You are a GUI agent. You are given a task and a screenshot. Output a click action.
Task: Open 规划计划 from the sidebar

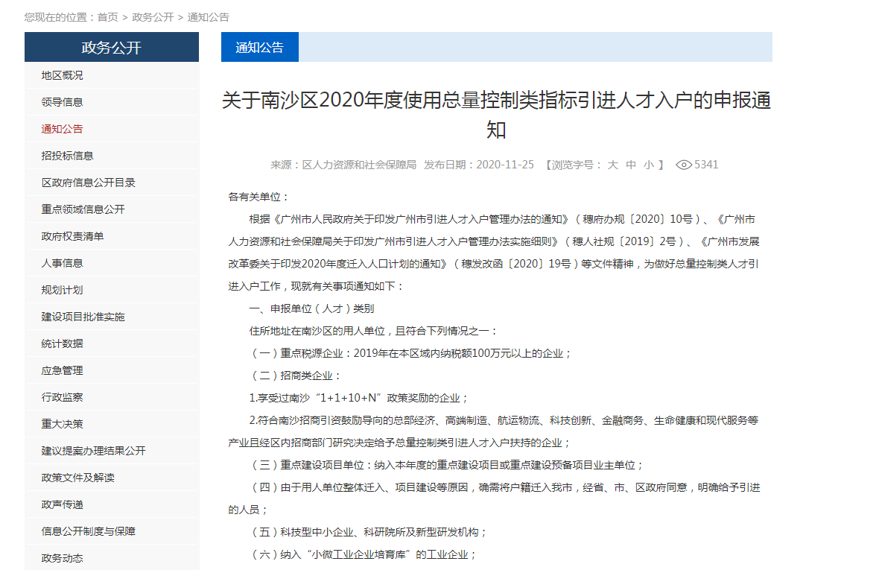click(x=59, y=289)
